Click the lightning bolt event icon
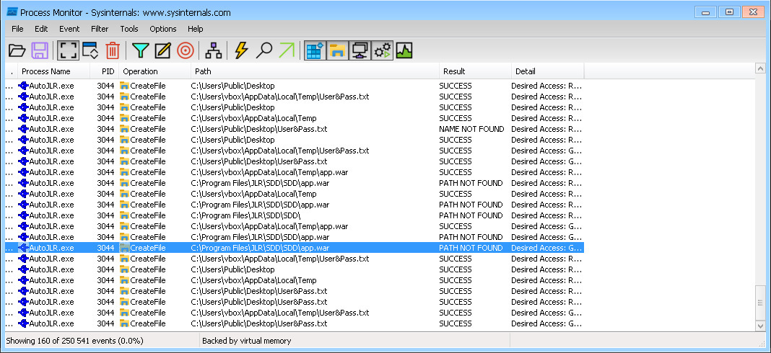The image size is (771, 353). pyautogui.click(x=241, y=50)
